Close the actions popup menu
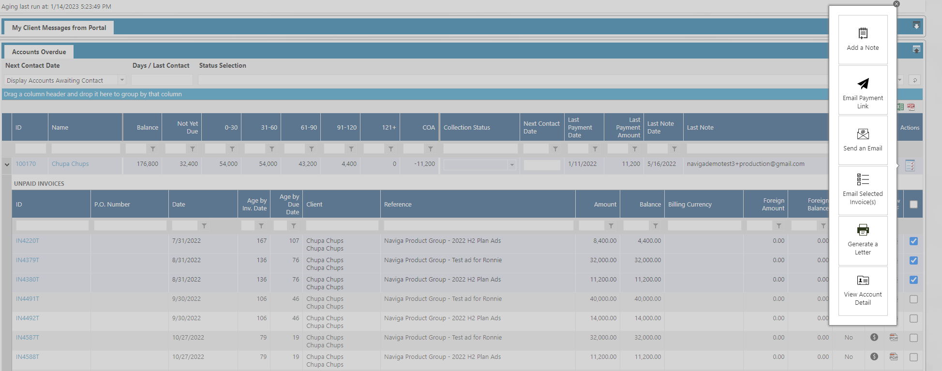Screen dimensions: 942x371 pos(896,4)
